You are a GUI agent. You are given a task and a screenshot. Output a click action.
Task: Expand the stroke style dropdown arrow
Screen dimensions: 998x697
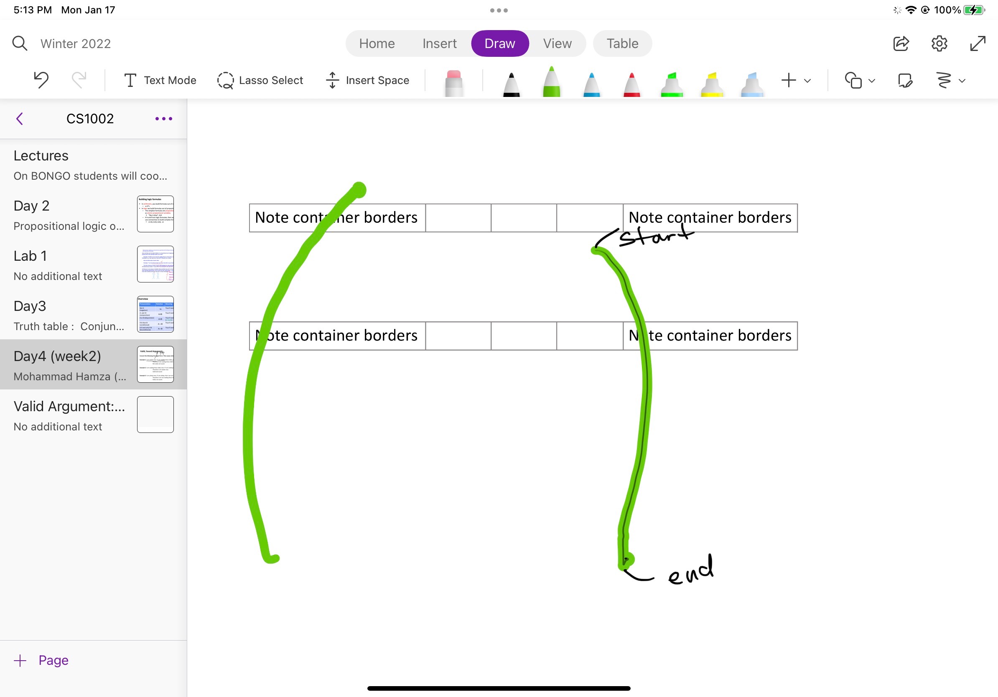point(962,81)
